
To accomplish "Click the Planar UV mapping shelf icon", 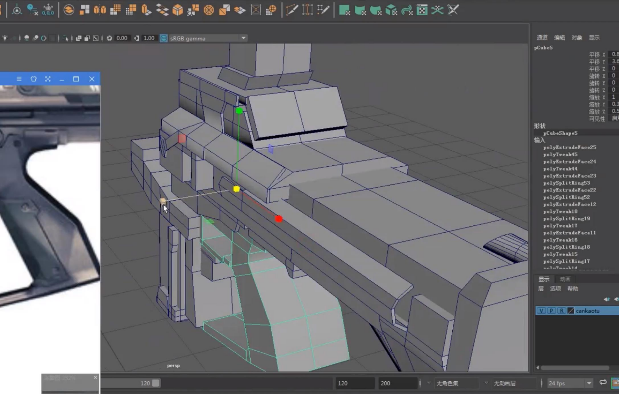I will pyautogui.click(x=344, y=10).
